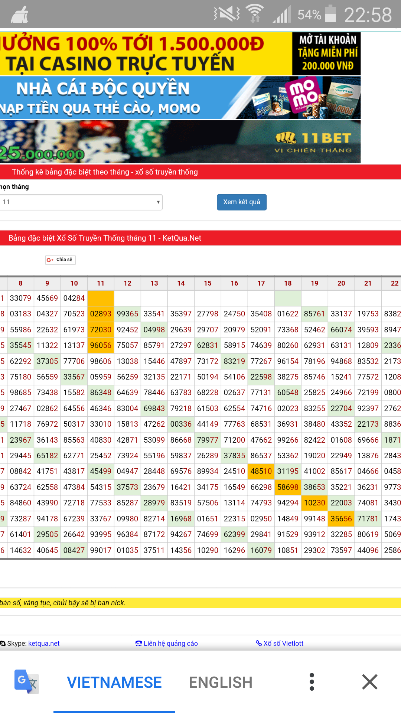This screenshot has height=713, width=401.
Task: Select the green cell 22598
Action: pyautogui.click(x=261, y=377)
